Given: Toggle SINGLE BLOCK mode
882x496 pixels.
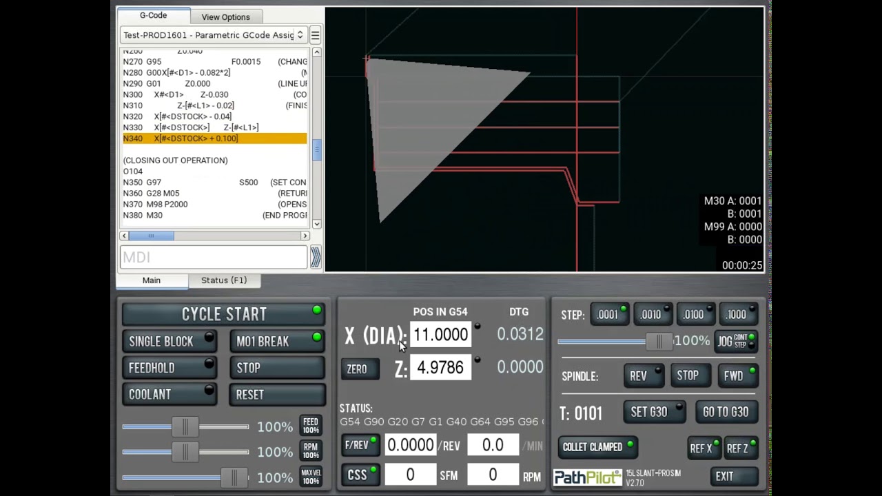Looking at the screenshot, I should coord(170,341).
